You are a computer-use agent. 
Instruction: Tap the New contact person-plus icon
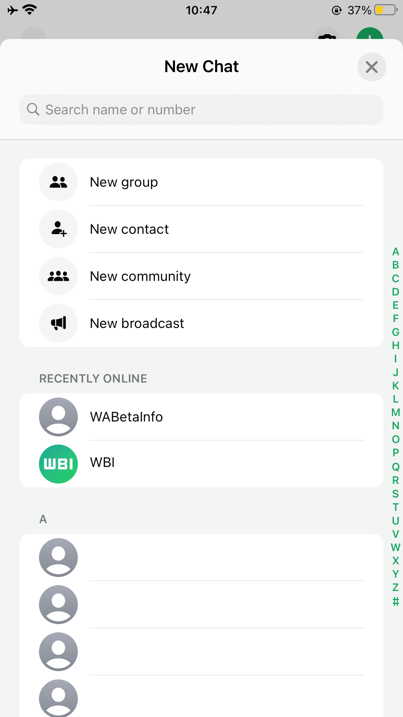coord(58,229)
